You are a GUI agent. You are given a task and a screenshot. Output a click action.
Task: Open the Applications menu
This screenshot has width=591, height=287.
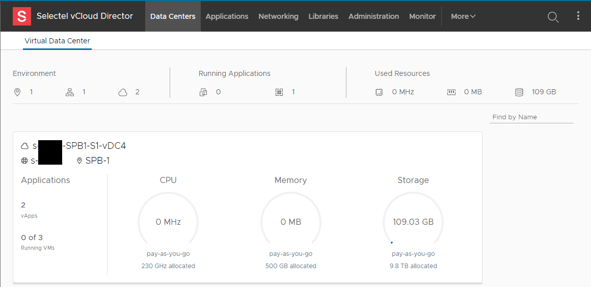pos(227,16)
